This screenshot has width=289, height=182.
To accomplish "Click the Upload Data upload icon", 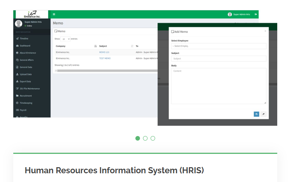I will tap(17, 74).
